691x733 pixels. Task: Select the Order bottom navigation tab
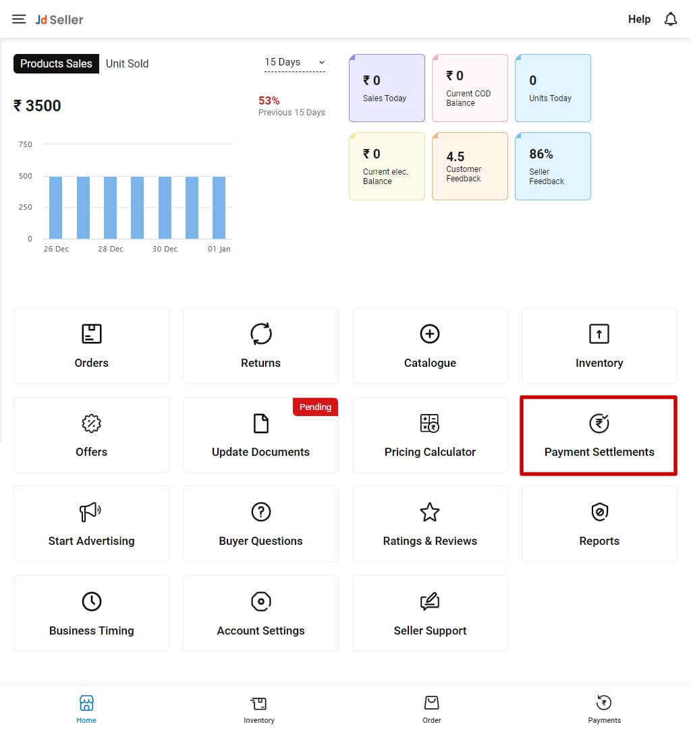pyautogui.click(x=432, y=709)
